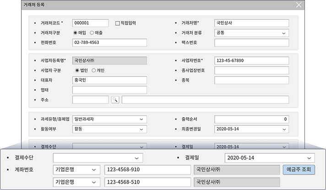Open the first 기업은행 bank dropdown
This screenshot has width=326, height=190.
tap(94, 170)
